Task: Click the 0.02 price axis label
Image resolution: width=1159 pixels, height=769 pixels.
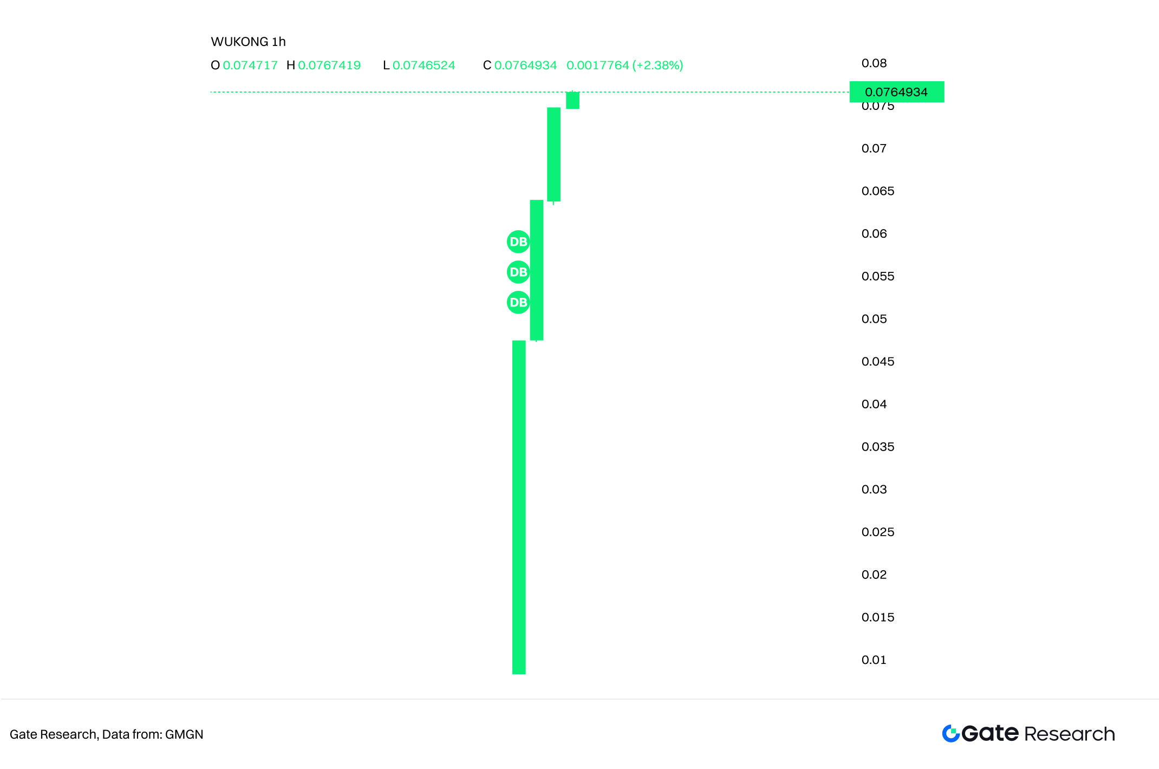Action: (x=874, y=575)
